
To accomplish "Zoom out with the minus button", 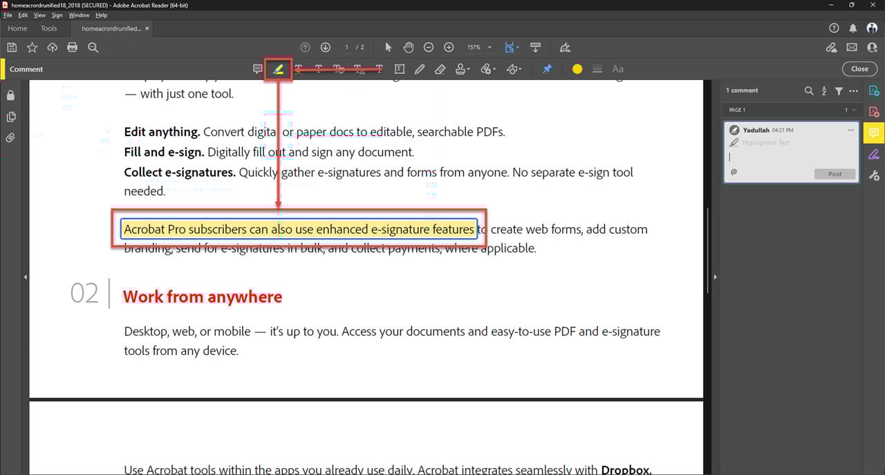I will pyautogui.click(x=429, y=48).
